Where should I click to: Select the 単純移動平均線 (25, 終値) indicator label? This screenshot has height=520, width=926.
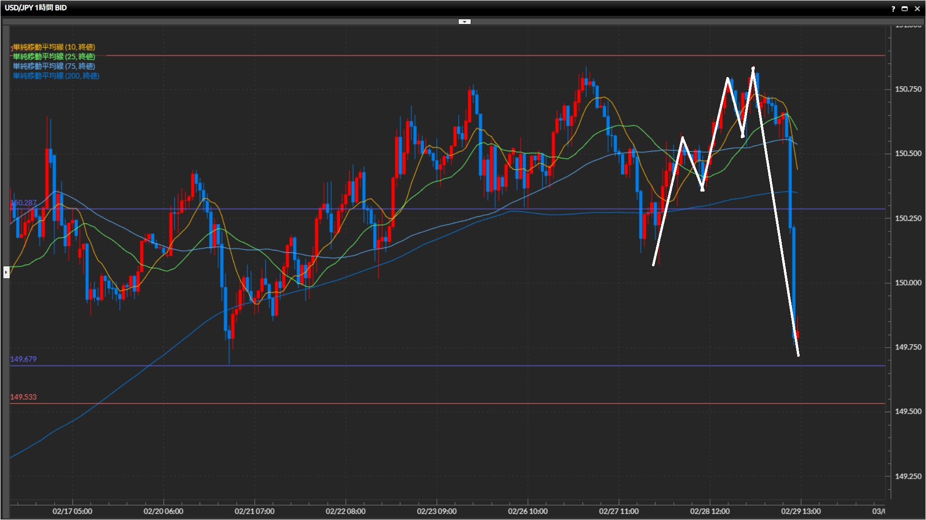(x=54, y=56)
